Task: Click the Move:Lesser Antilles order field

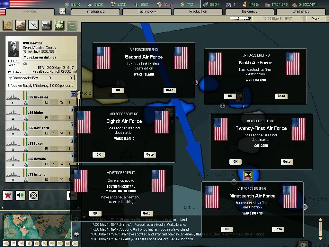Action: click(50, 57)
